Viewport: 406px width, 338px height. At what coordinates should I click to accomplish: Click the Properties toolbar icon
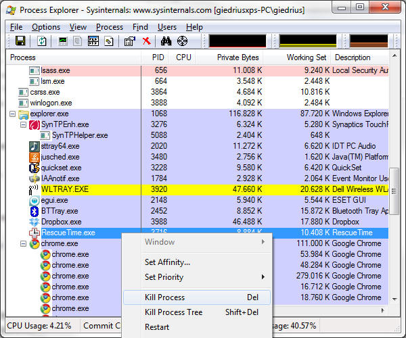(x=130, y=41)
